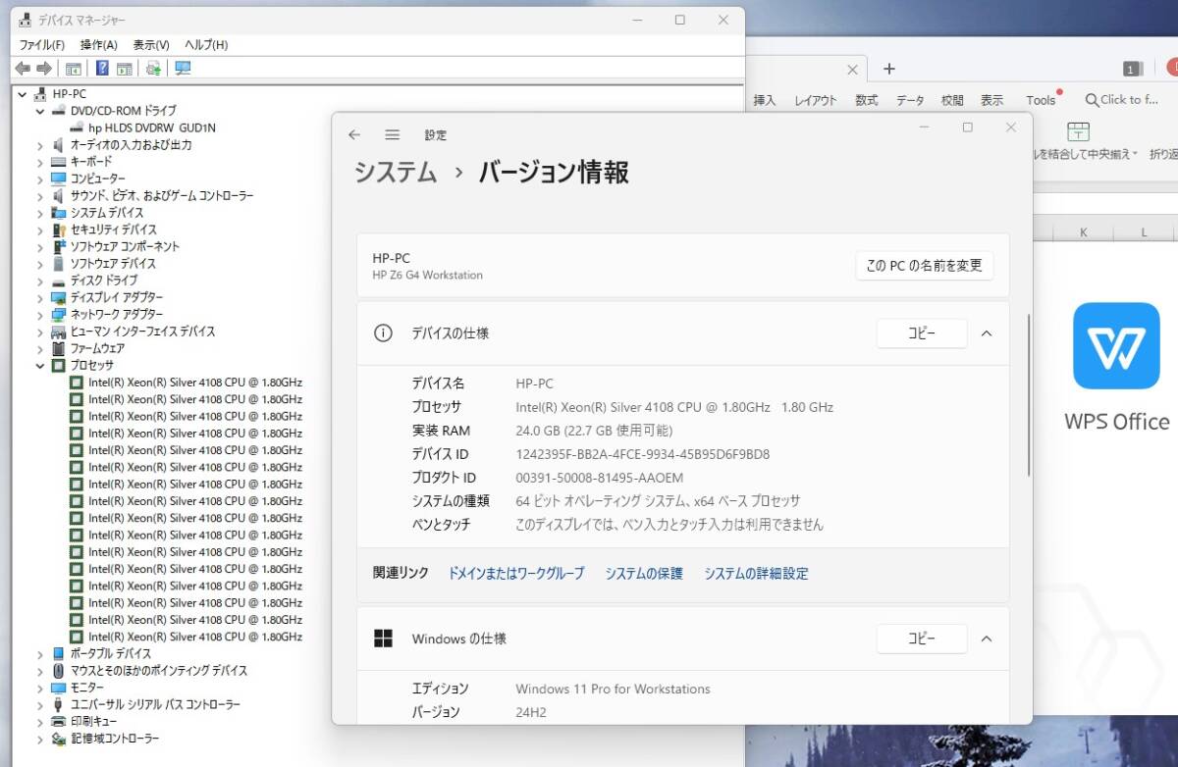Click the システム breadcrumb in Settings
Viewport: 1178px width, 767px height.
[396, 173]
